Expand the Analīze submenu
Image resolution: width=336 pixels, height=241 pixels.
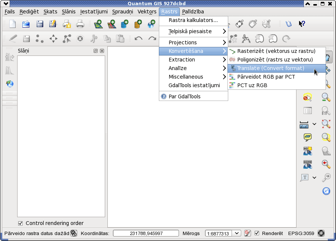194,68
